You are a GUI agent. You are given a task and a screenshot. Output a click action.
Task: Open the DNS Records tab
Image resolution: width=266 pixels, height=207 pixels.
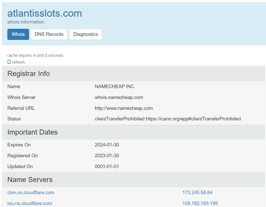pos(49,34)
